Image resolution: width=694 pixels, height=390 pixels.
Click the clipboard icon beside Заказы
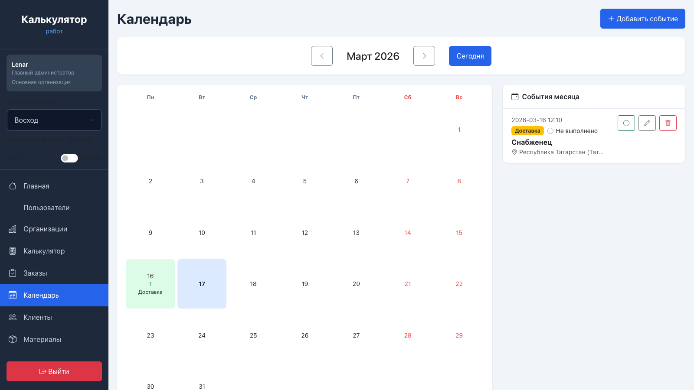[13, 273]
